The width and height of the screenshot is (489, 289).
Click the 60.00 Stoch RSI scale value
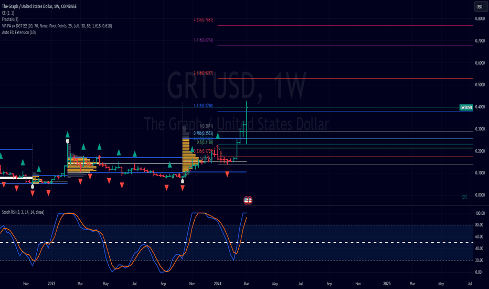[x=480, y=237]
